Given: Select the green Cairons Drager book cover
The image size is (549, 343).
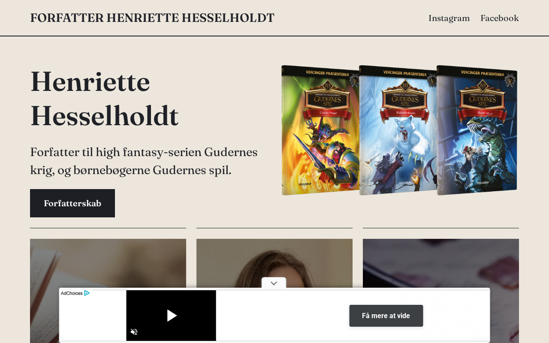Looking at the screenshot, I should (320, 130).
